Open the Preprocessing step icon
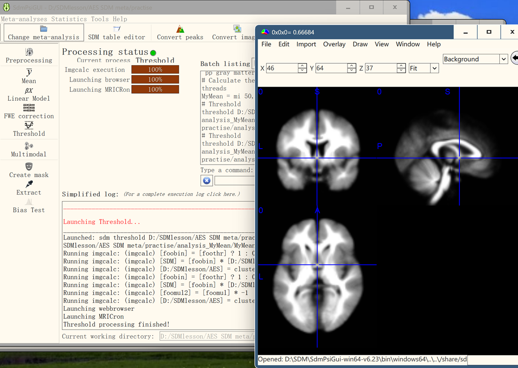The image size is (518, 368). pyautogui.click(x=29, y=52)
